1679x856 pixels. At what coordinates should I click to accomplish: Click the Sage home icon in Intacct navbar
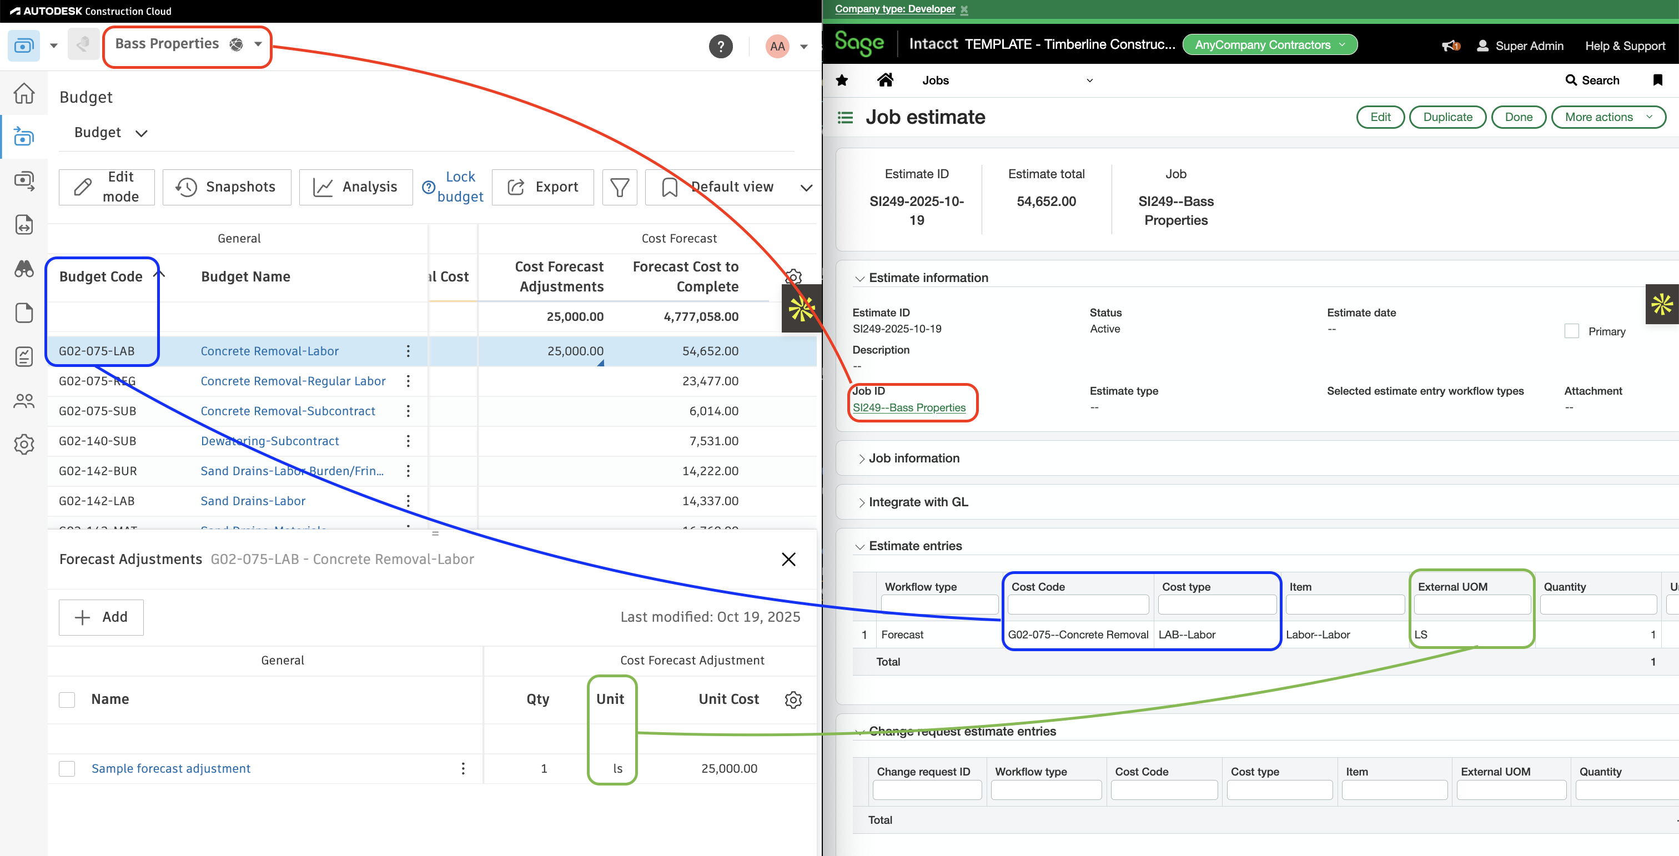point(886,79)
